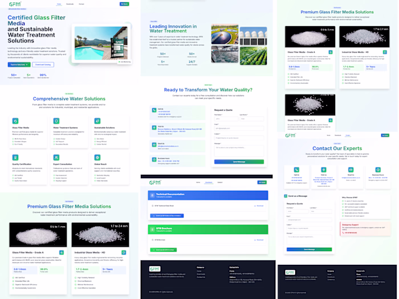
Task: Click the Download Catalog button
Action: pyautogui.click(x=43, y=64)
